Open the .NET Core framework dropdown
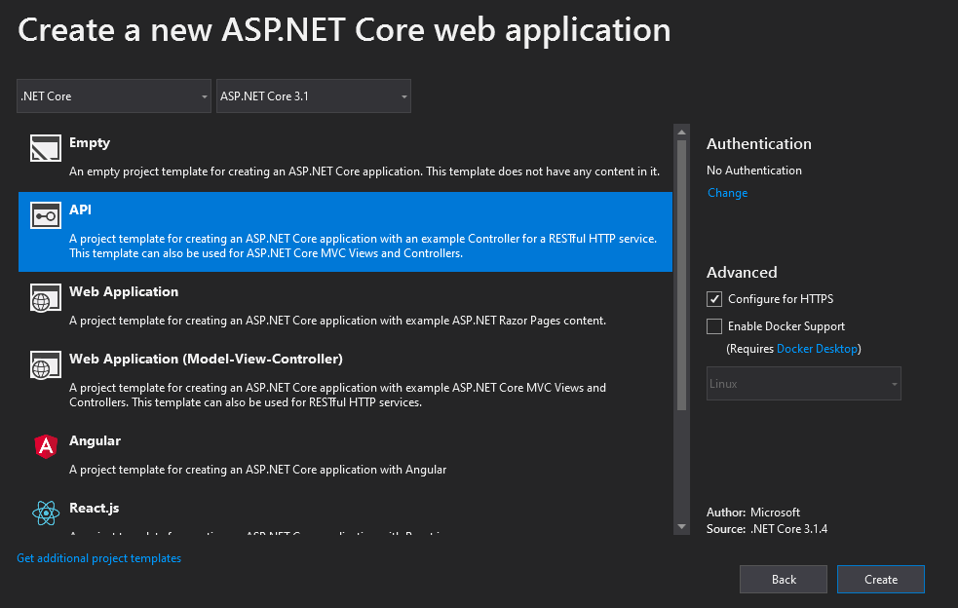This screenshot has width=958, height=608. pyautogui.click(x=114, y=95)
